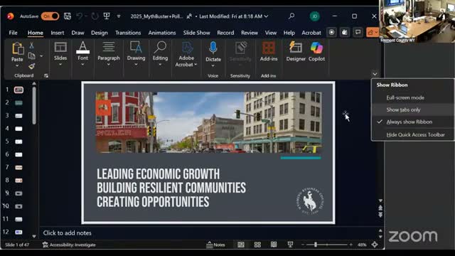Click the Dictate microphone icon
This screenshot has width=455, height=256.
coord(213,48)
